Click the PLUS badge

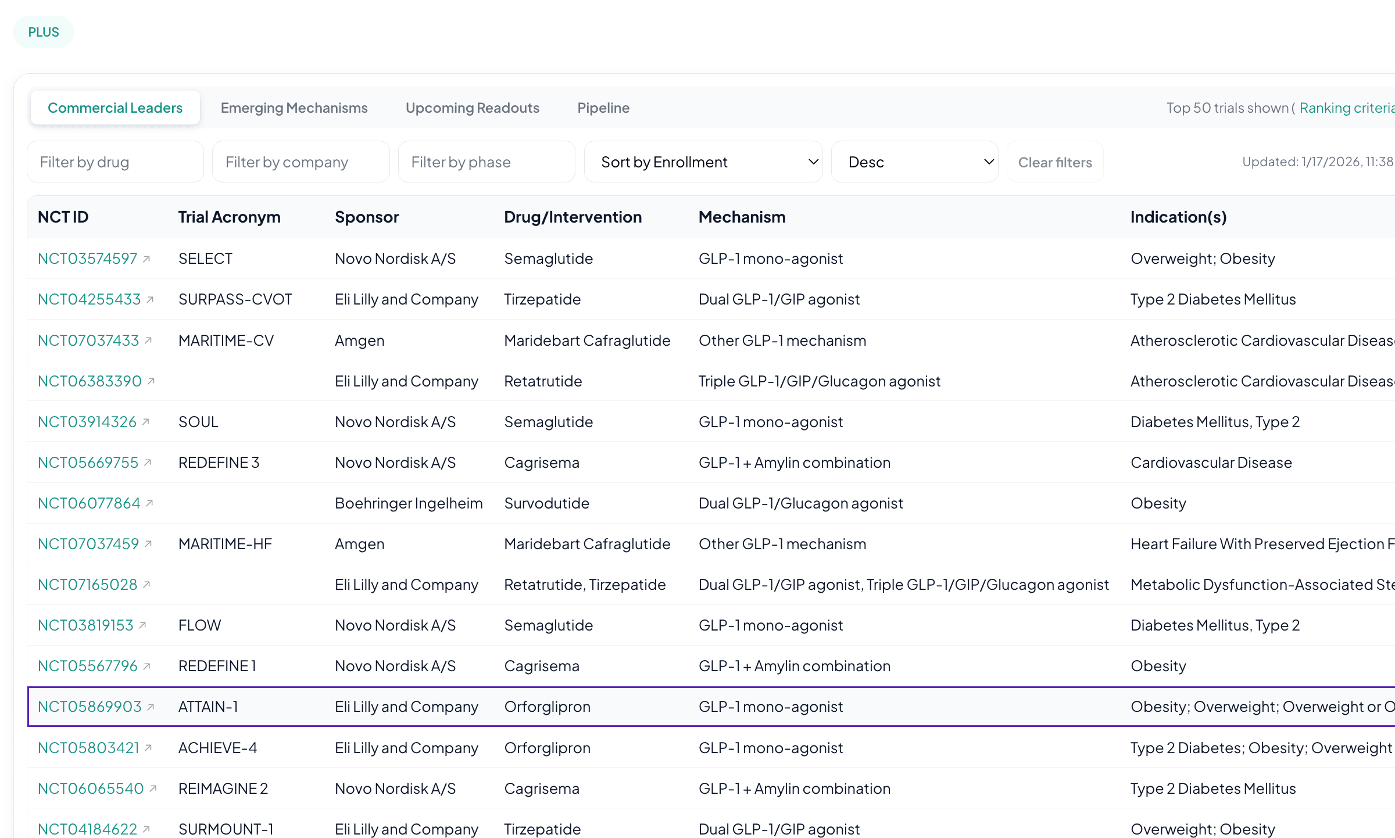[x=43, y=32]
